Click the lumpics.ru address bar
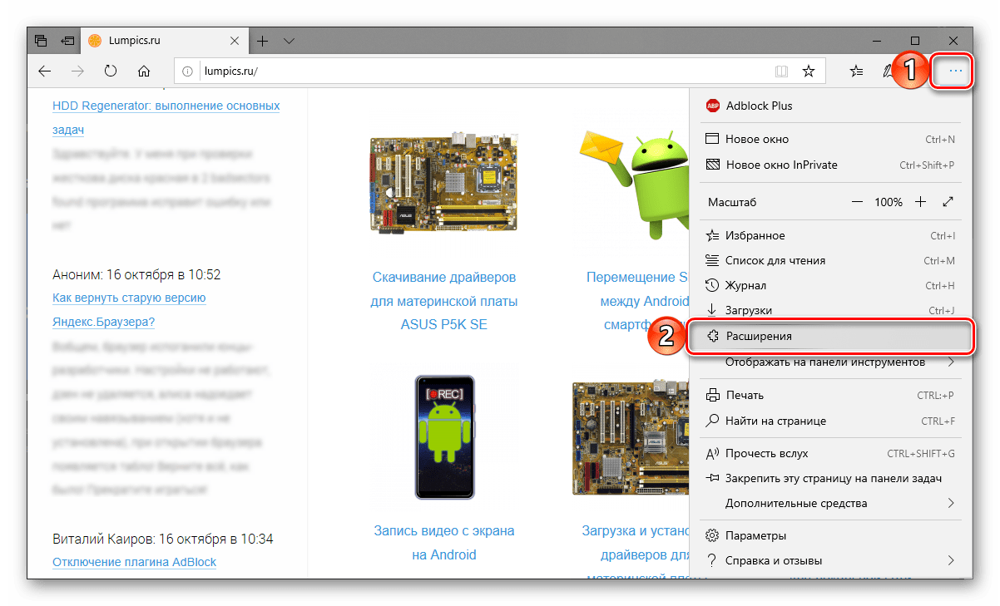This screenshot has height=606, width=1000. [483, 71]
